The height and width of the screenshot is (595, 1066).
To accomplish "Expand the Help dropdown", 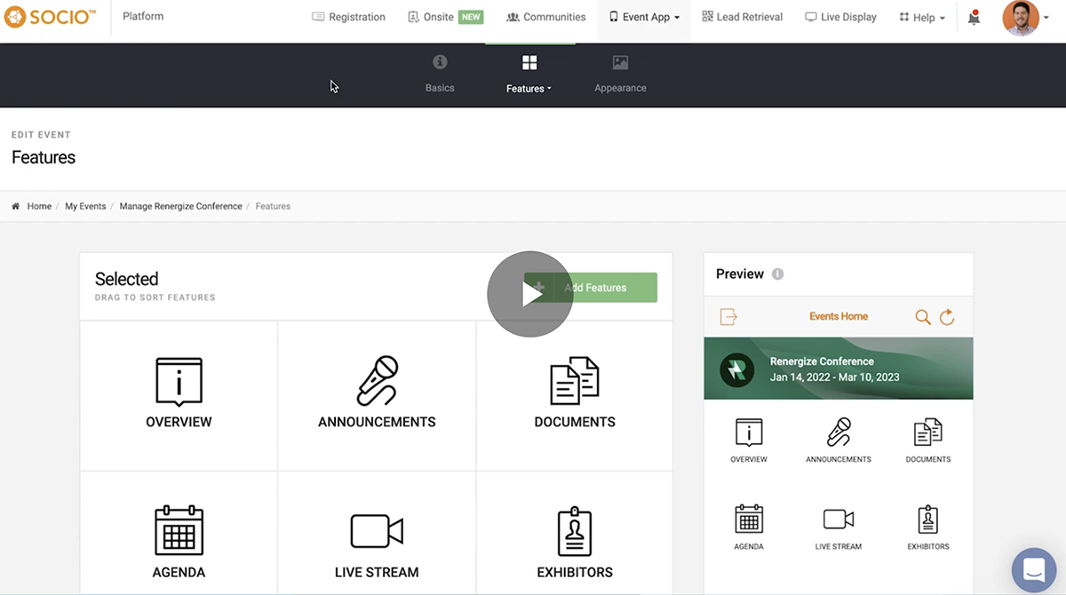I will coord(922,17).
